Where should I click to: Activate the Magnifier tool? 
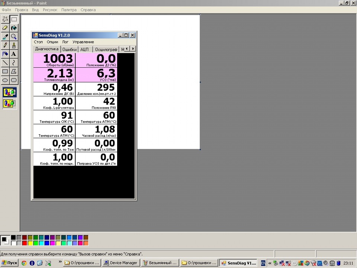[14, 36]
